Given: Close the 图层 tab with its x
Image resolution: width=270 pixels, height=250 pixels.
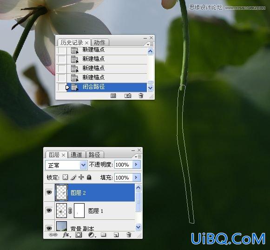Looking at the screenshot, I should click(x=63, y=155).
